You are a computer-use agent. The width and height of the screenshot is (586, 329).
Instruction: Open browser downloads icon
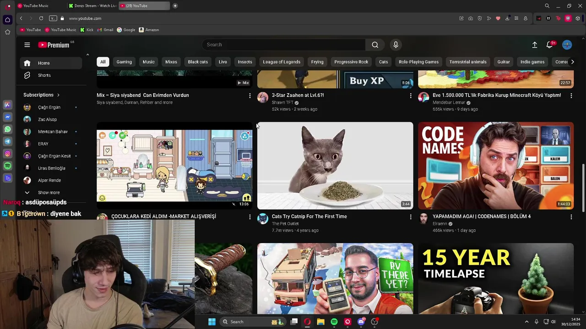(507, 18)
